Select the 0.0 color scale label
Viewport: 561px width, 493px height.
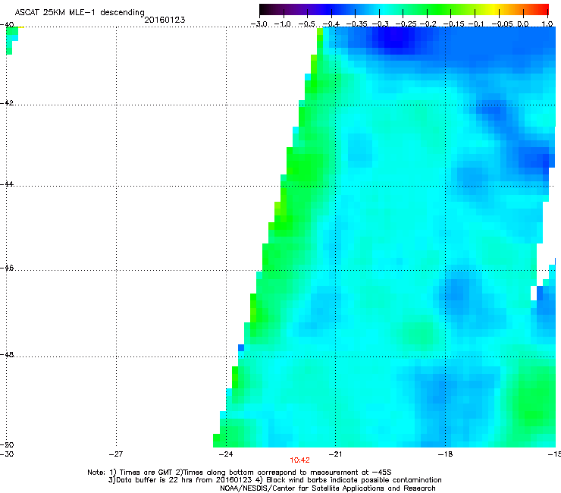click(x=523, y=24)
